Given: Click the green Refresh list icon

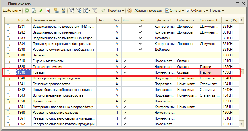Looking at the screenshot, I should (x=103, y=11).
